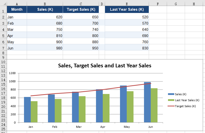Select the chart title text
Image resolution: width=205 pixels, height=133 pixels.
(x=104, y=66)
